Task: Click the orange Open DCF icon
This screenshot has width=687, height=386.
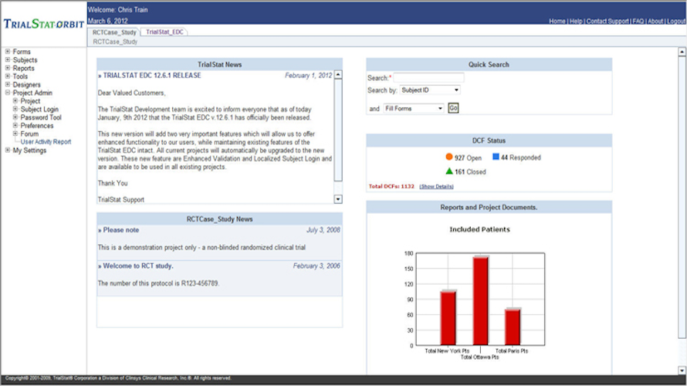Action: 449,157
